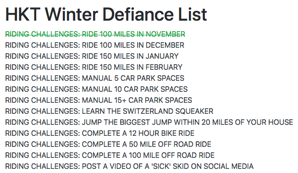Select the Complete a 50 Mile Off Road Ride item
Viewport: 298px width, 173px height.
[108, 145]
